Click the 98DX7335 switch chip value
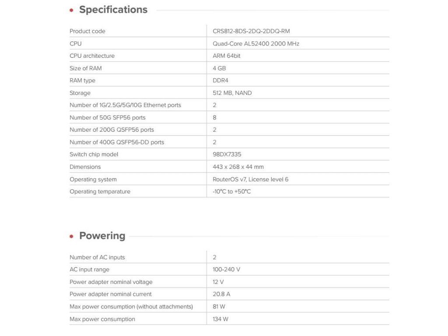448x336 pixels. point(227,154)
